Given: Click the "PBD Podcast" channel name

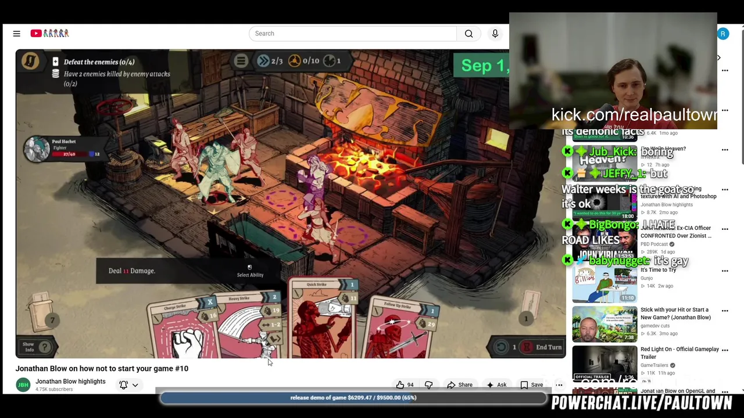Looking at the screenshot, I should pos(654,244).
